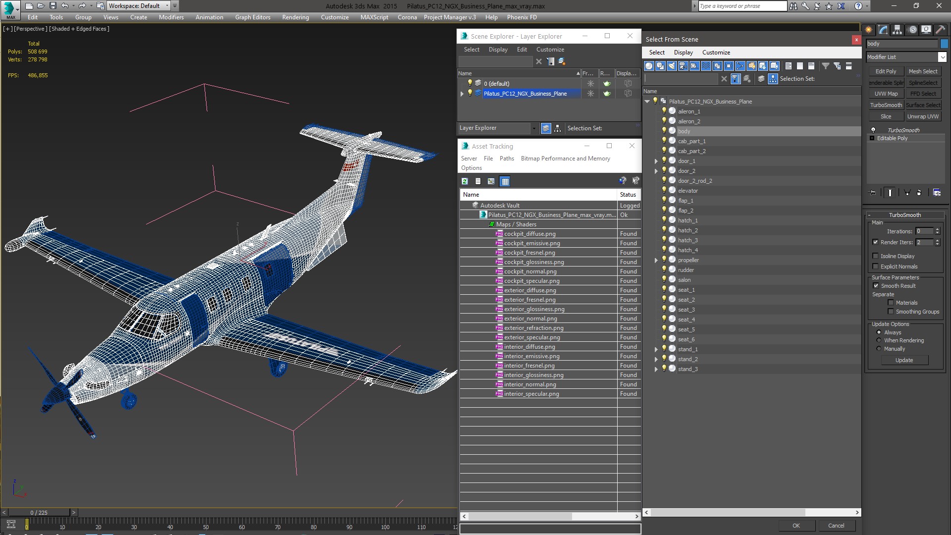Open Bitmap Performance and Memory menu

565,159
